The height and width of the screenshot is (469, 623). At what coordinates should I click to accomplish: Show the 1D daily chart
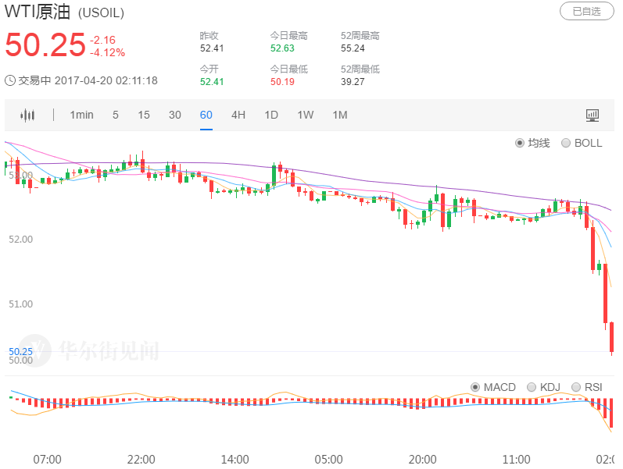tap(271, 115)
